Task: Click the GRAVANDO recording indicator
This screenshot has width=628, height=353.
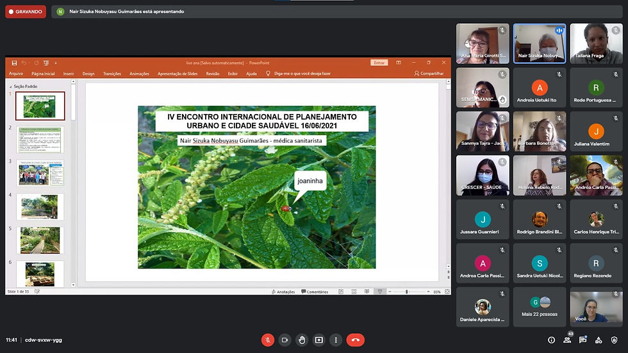Action: pos(26,12)
